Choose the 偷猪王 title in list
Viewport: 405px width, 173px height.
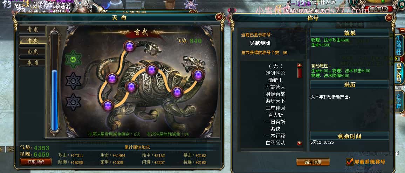tap(275, 80)
